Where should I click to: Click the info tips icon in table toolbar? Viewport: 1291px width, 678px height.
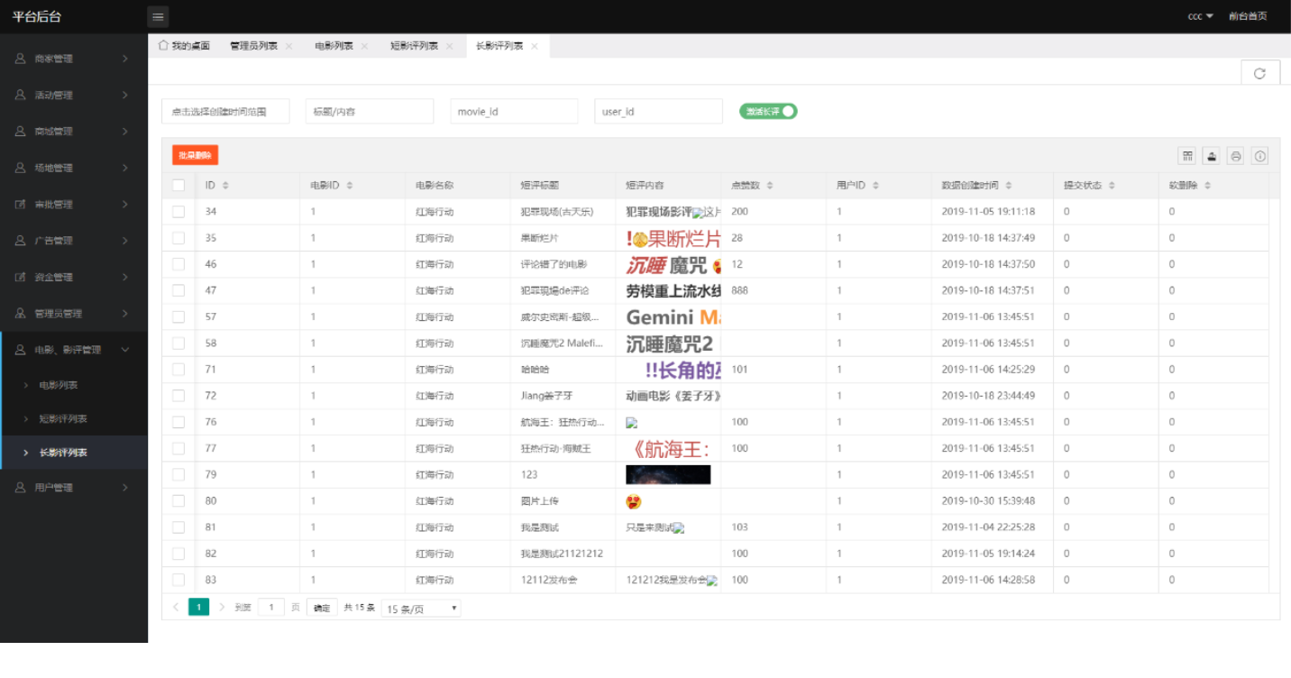1260,156
